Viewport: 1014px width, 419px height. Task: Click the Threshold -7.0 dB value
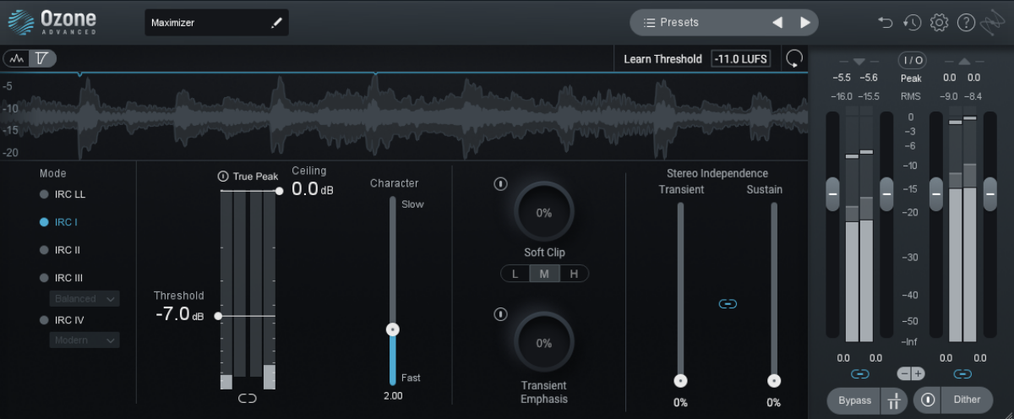click(x=180, y=315)
